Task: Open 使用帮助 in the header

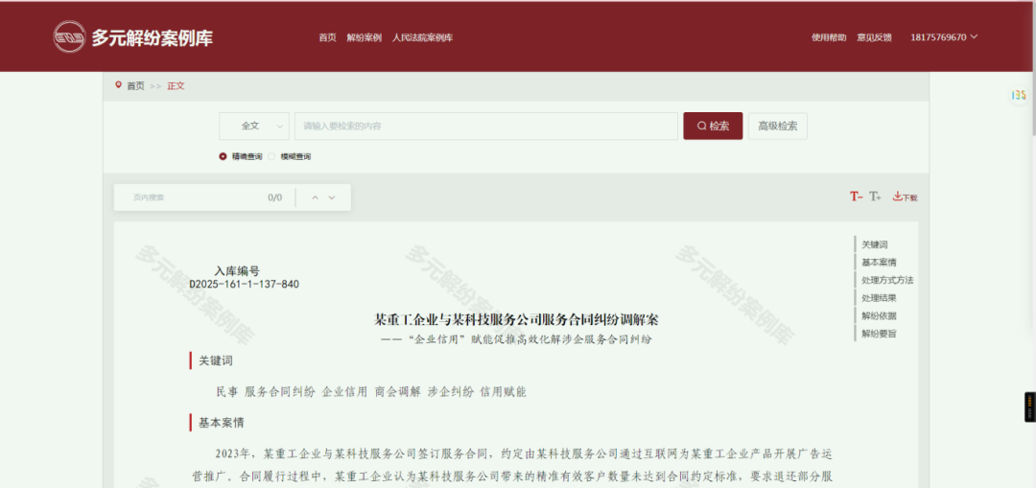Action: pyautogui.click(x=829, y=37)
